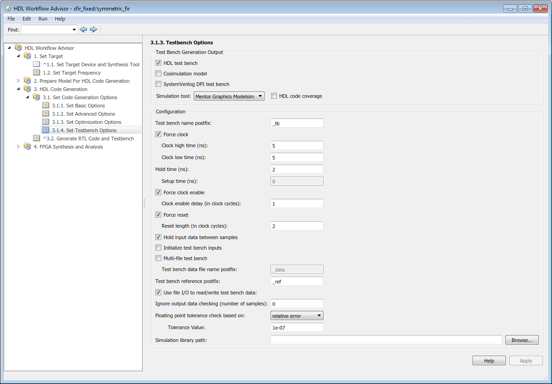Screen dimensions: 552x384
Task: Expand the 2. Prepare Model For HDL Code Generation node
Action: click(x=19, y=80)
